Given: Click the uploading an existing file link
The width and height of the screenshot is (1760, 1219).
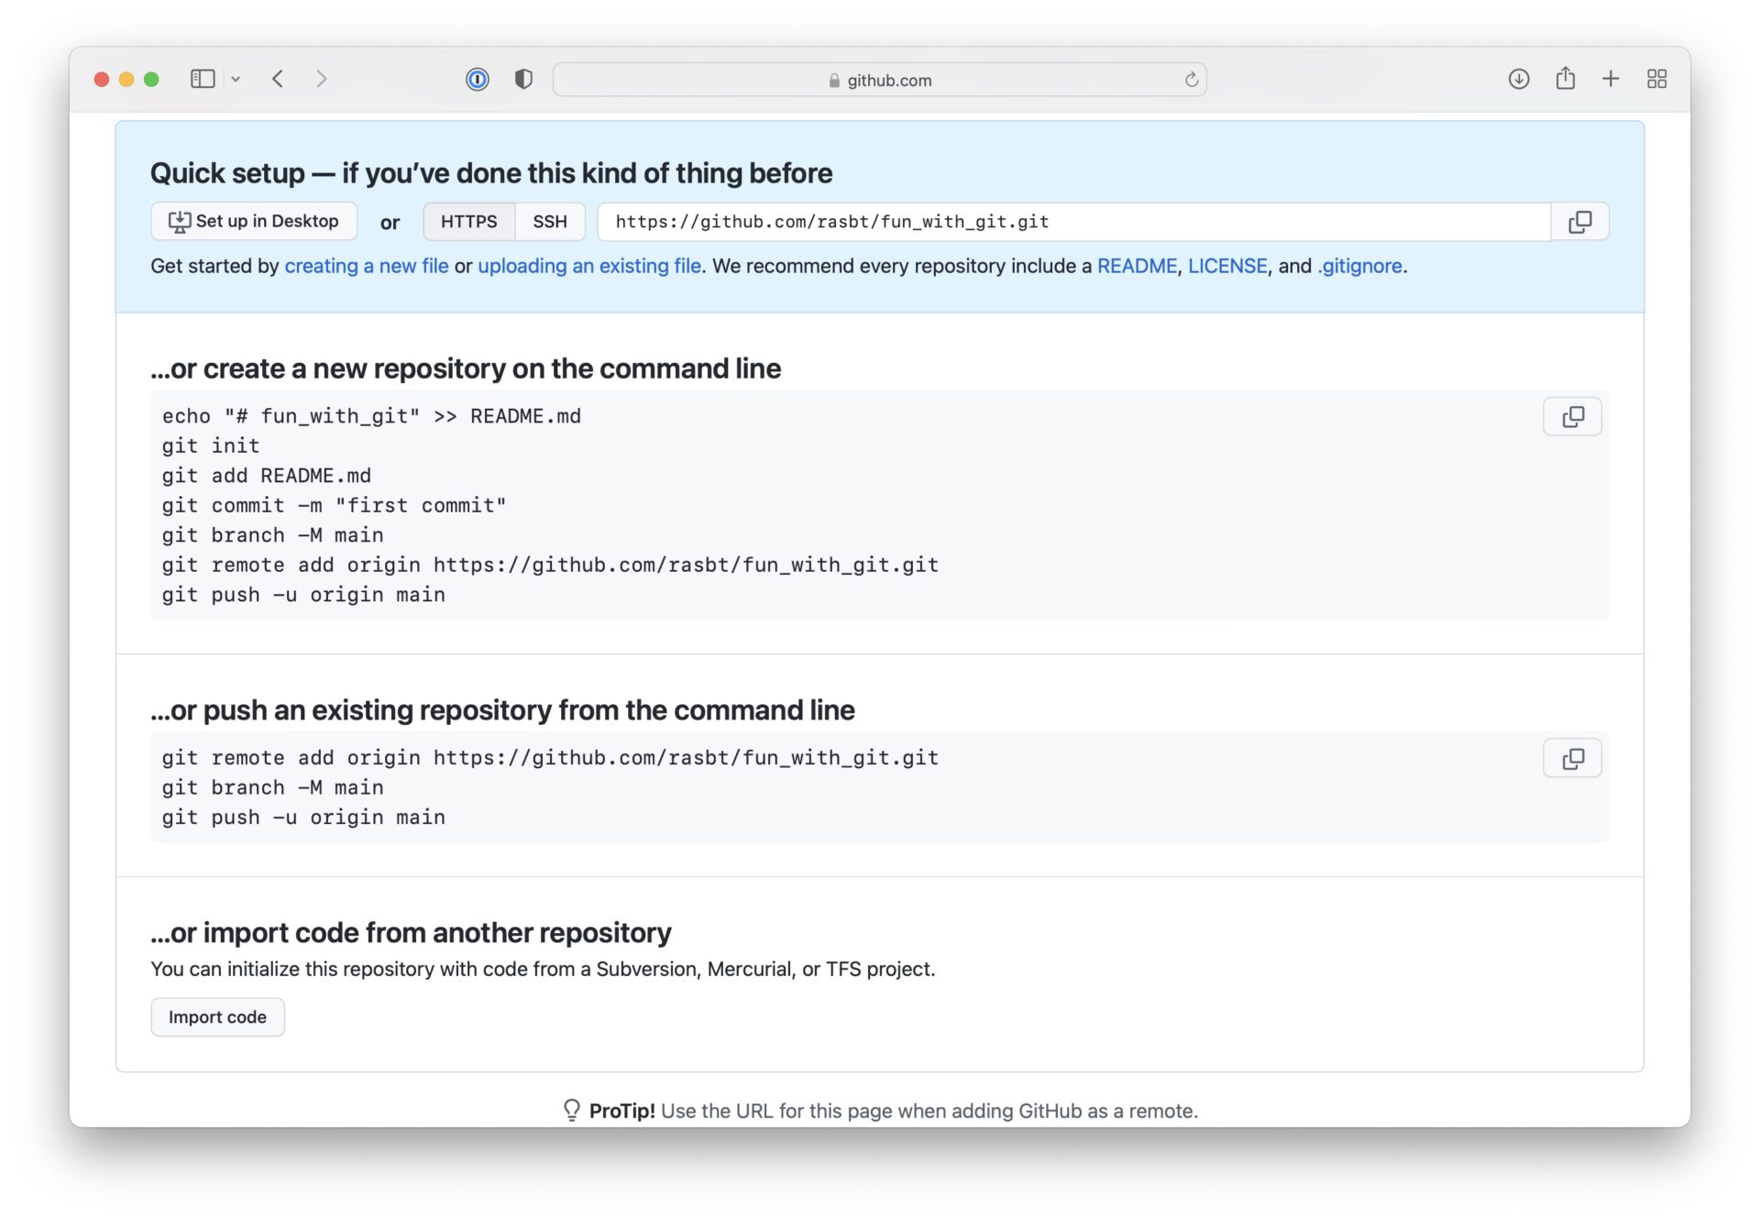Looking at the screenshot, I should [x=589, y=266].
